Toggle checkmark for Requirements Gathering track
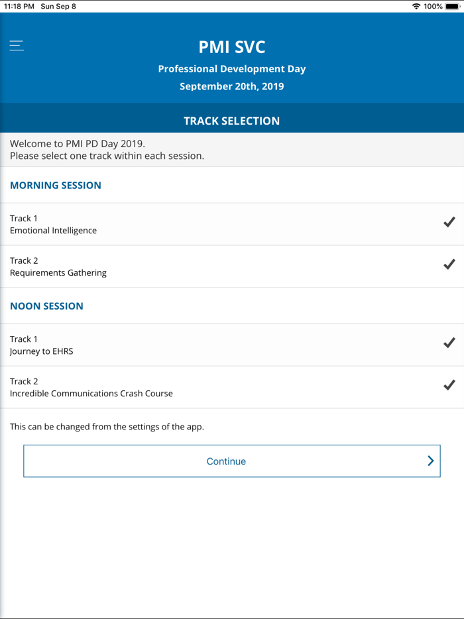This screenshot has height=619, width=464. click(x=449, y=264)
